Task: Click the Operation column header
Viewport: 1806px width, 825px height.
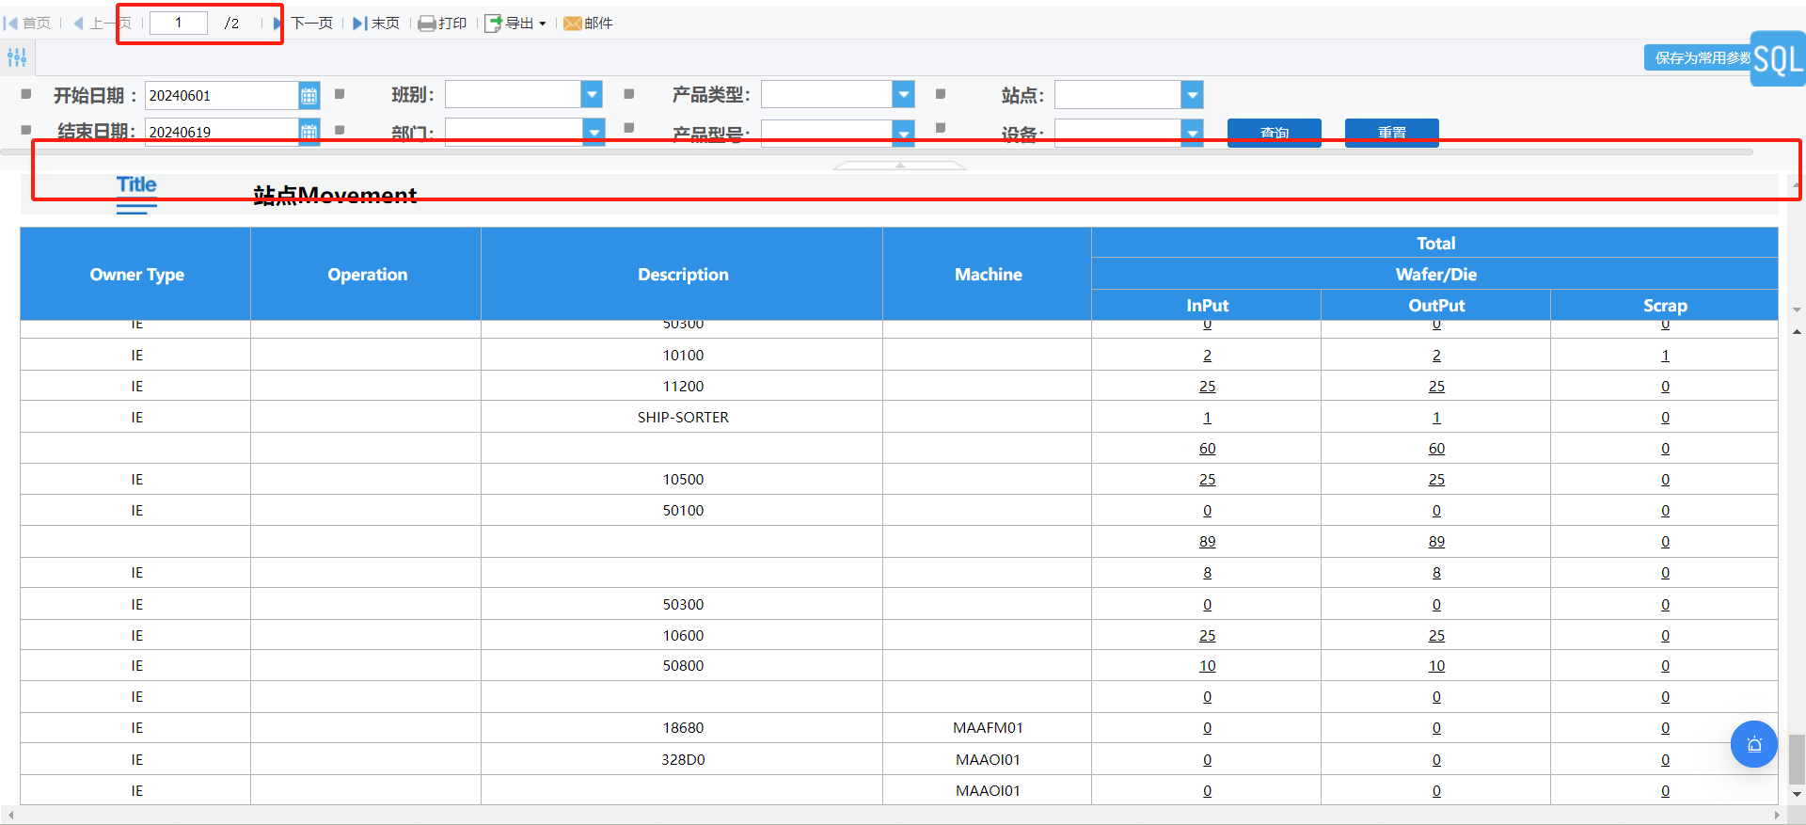Action: [367, 275]
